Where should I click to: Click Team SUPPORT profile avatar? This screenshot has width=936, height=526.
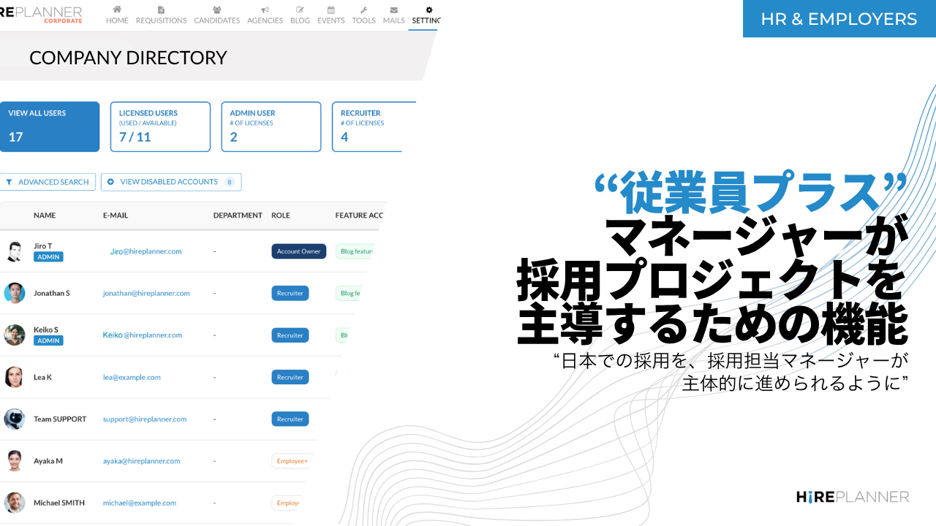pos(14,419)
